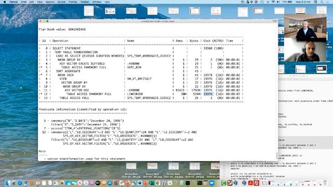Click the VW_VT_80F21617 view name
This screenshot has width=333, height=187.
139,78
